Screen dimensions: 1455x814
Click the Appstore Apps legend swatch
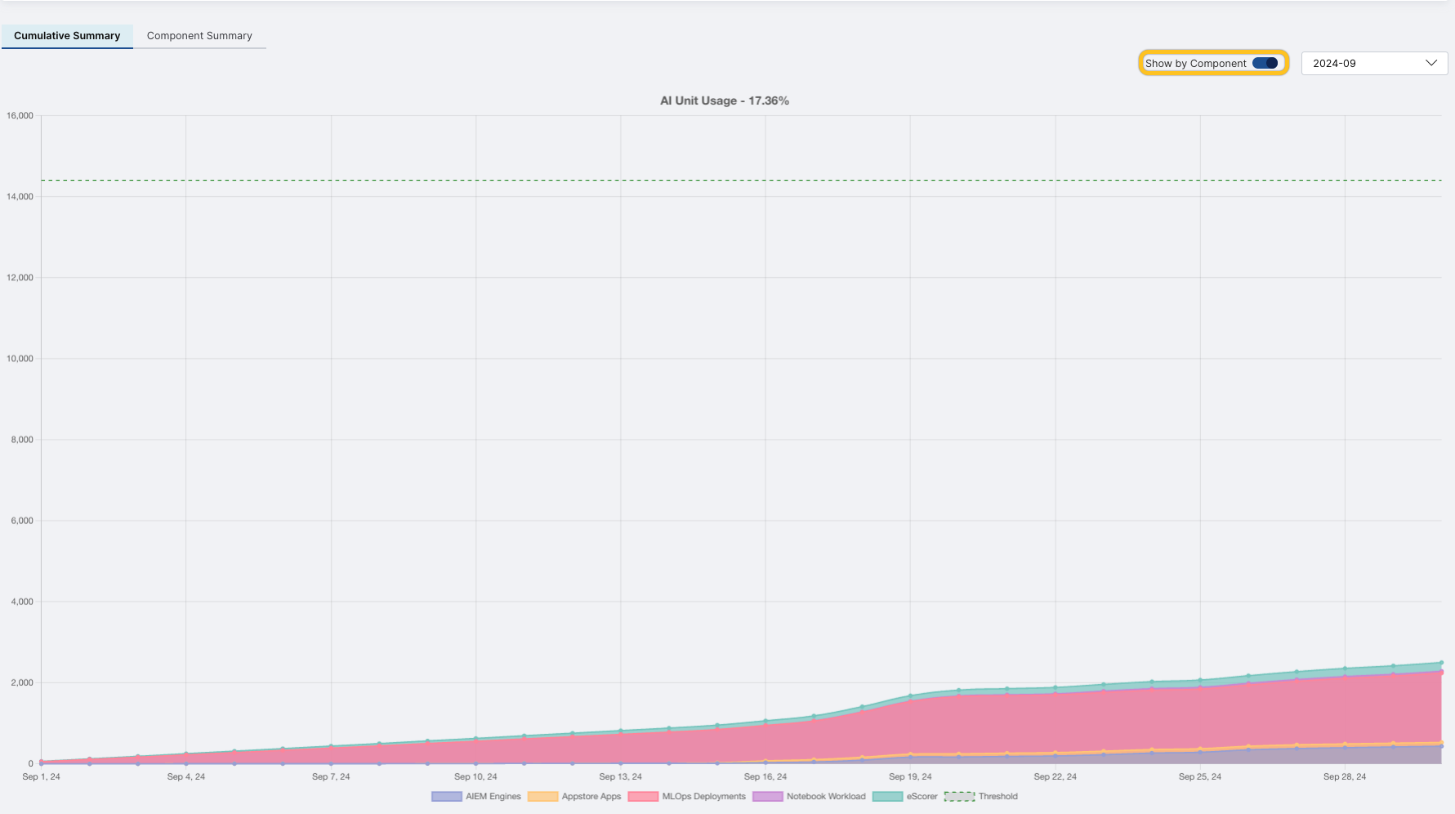click(542, 796)
